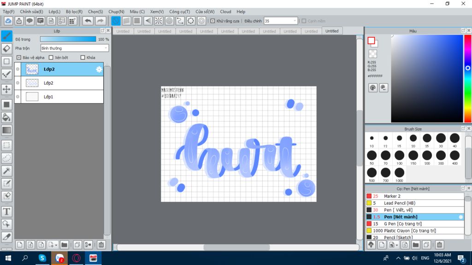Switch to the last active Untitled tab
This screenshot has width=472, height=265.
332,31
